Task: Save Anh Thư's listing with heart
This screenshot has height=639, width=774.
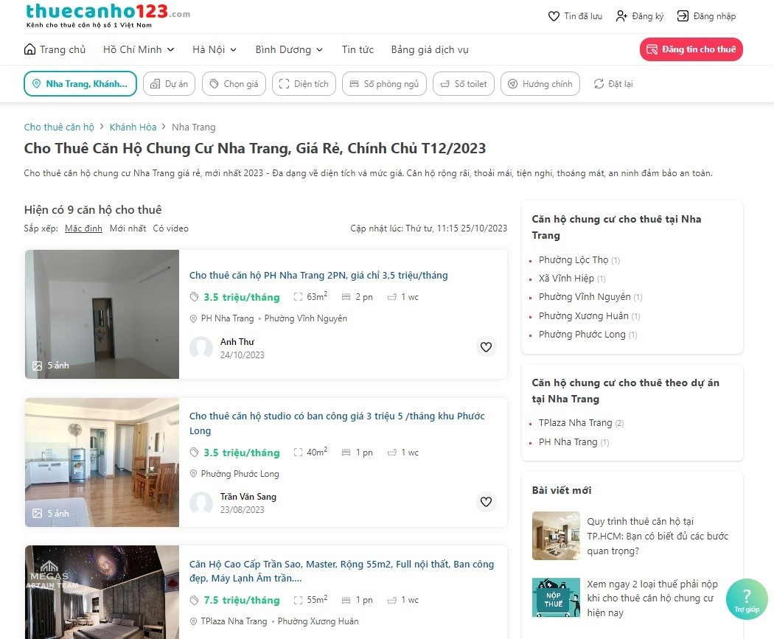Action: pyautogui.click(x=487, y=347)
